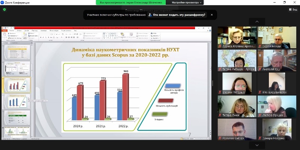The height and width of the screenshot is (150, 300).
Task: Open the Файл tab in PowerPoint
Action: [x=4, y=31]
